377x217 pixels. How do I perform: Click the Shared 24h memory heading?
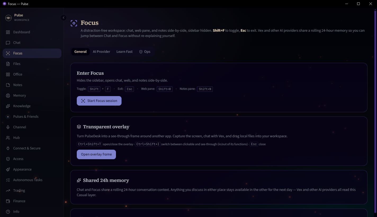[x=106, y=180]
